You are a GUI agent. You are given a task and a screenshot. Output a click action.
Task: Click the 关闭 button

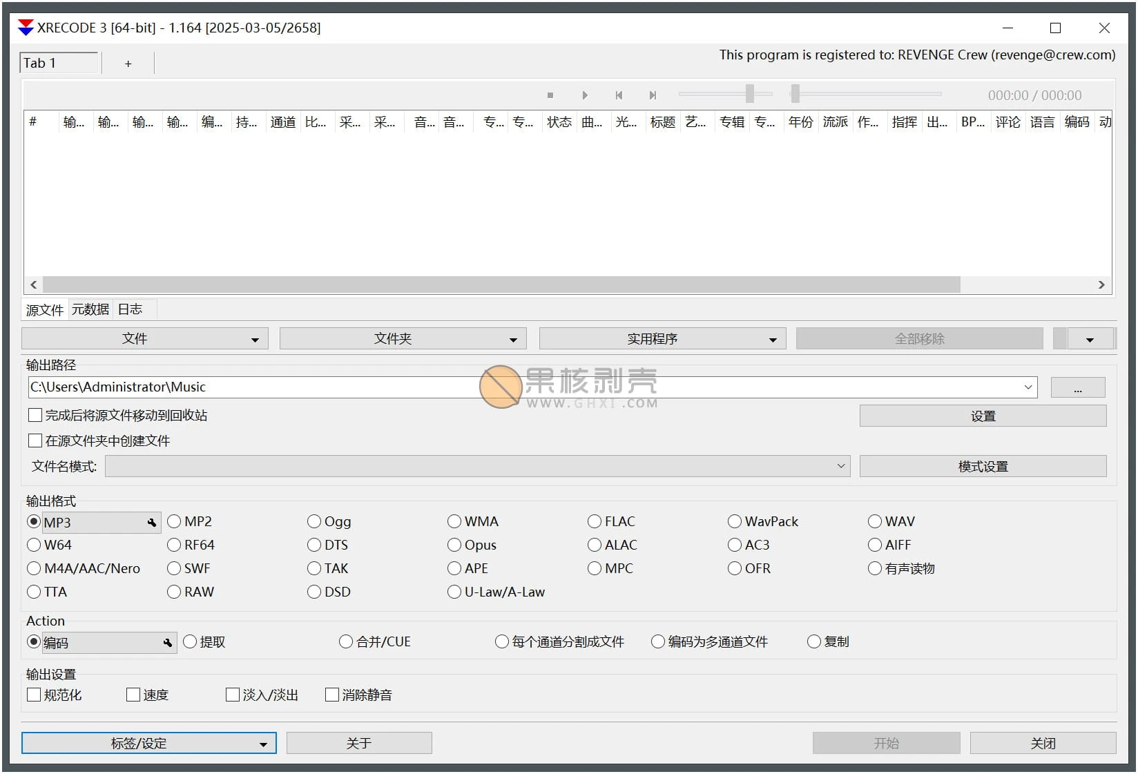(1043, 743)
